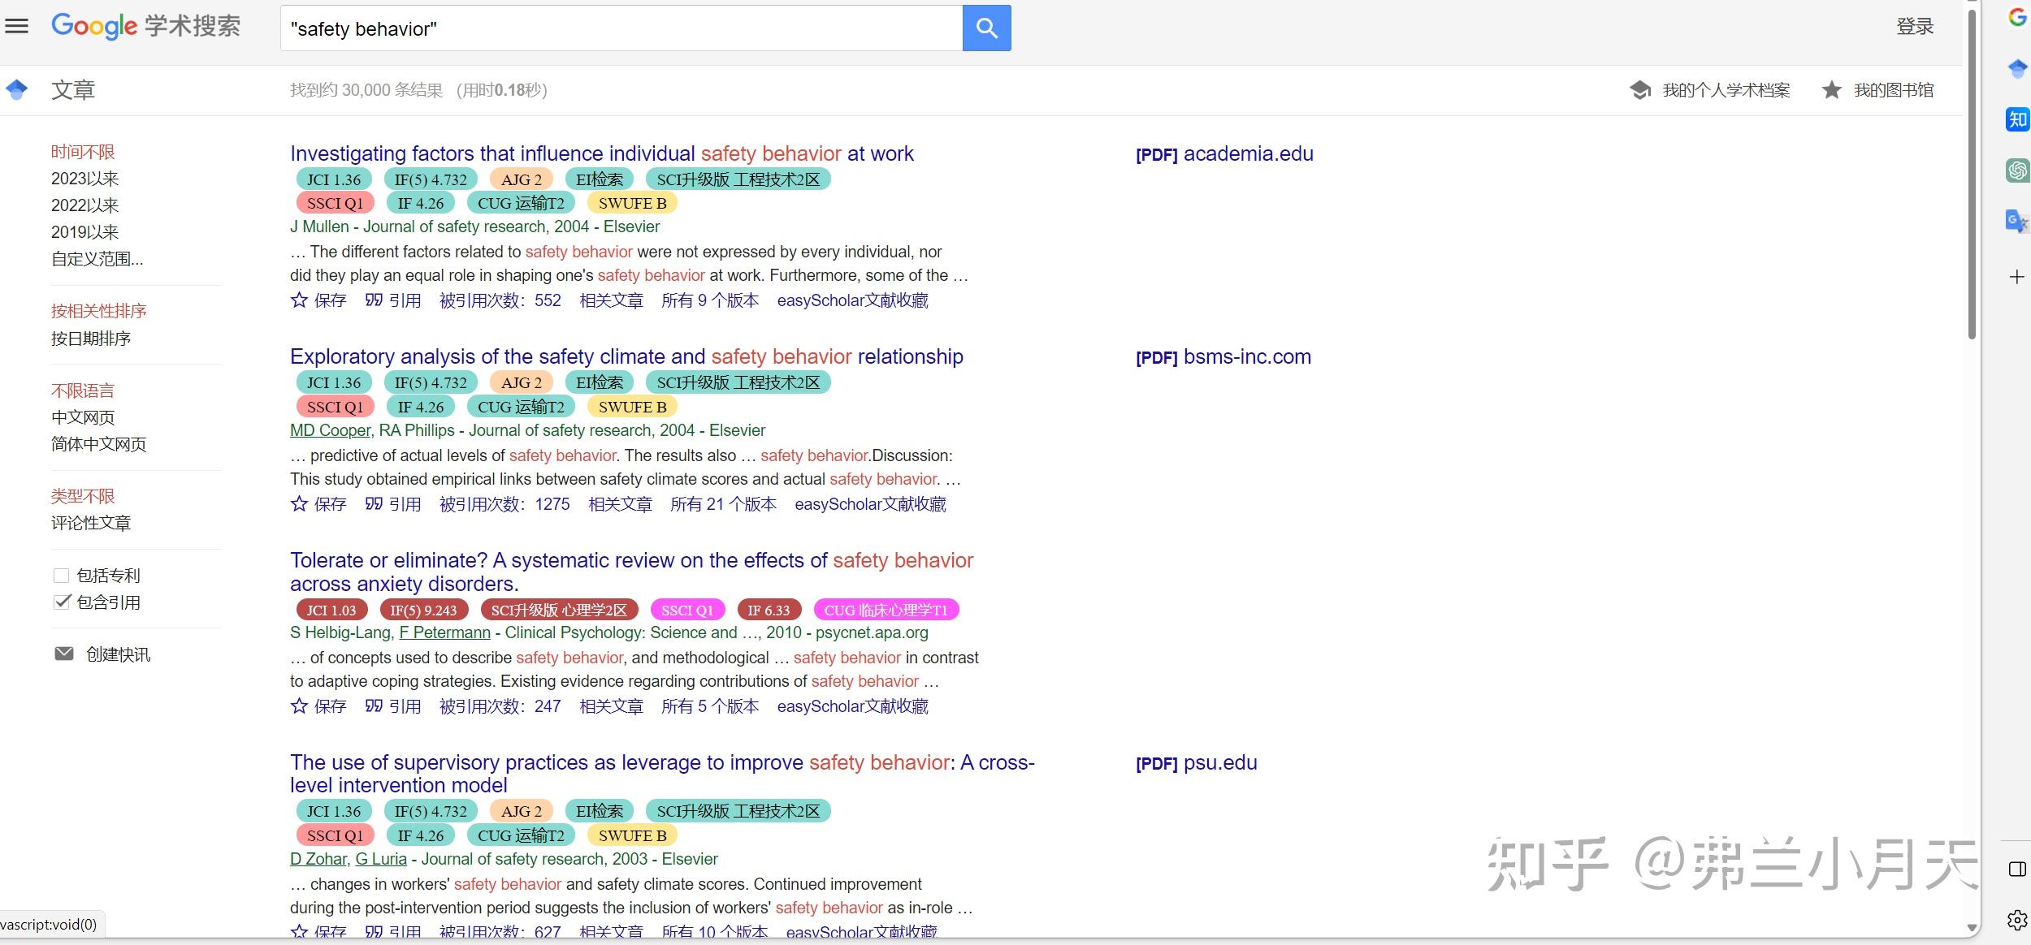Image resolution: width=2031 pixels, height=945 pixels.
Task: Open Tolerate or eliminate article title
Action: click(x=631, y=572)
